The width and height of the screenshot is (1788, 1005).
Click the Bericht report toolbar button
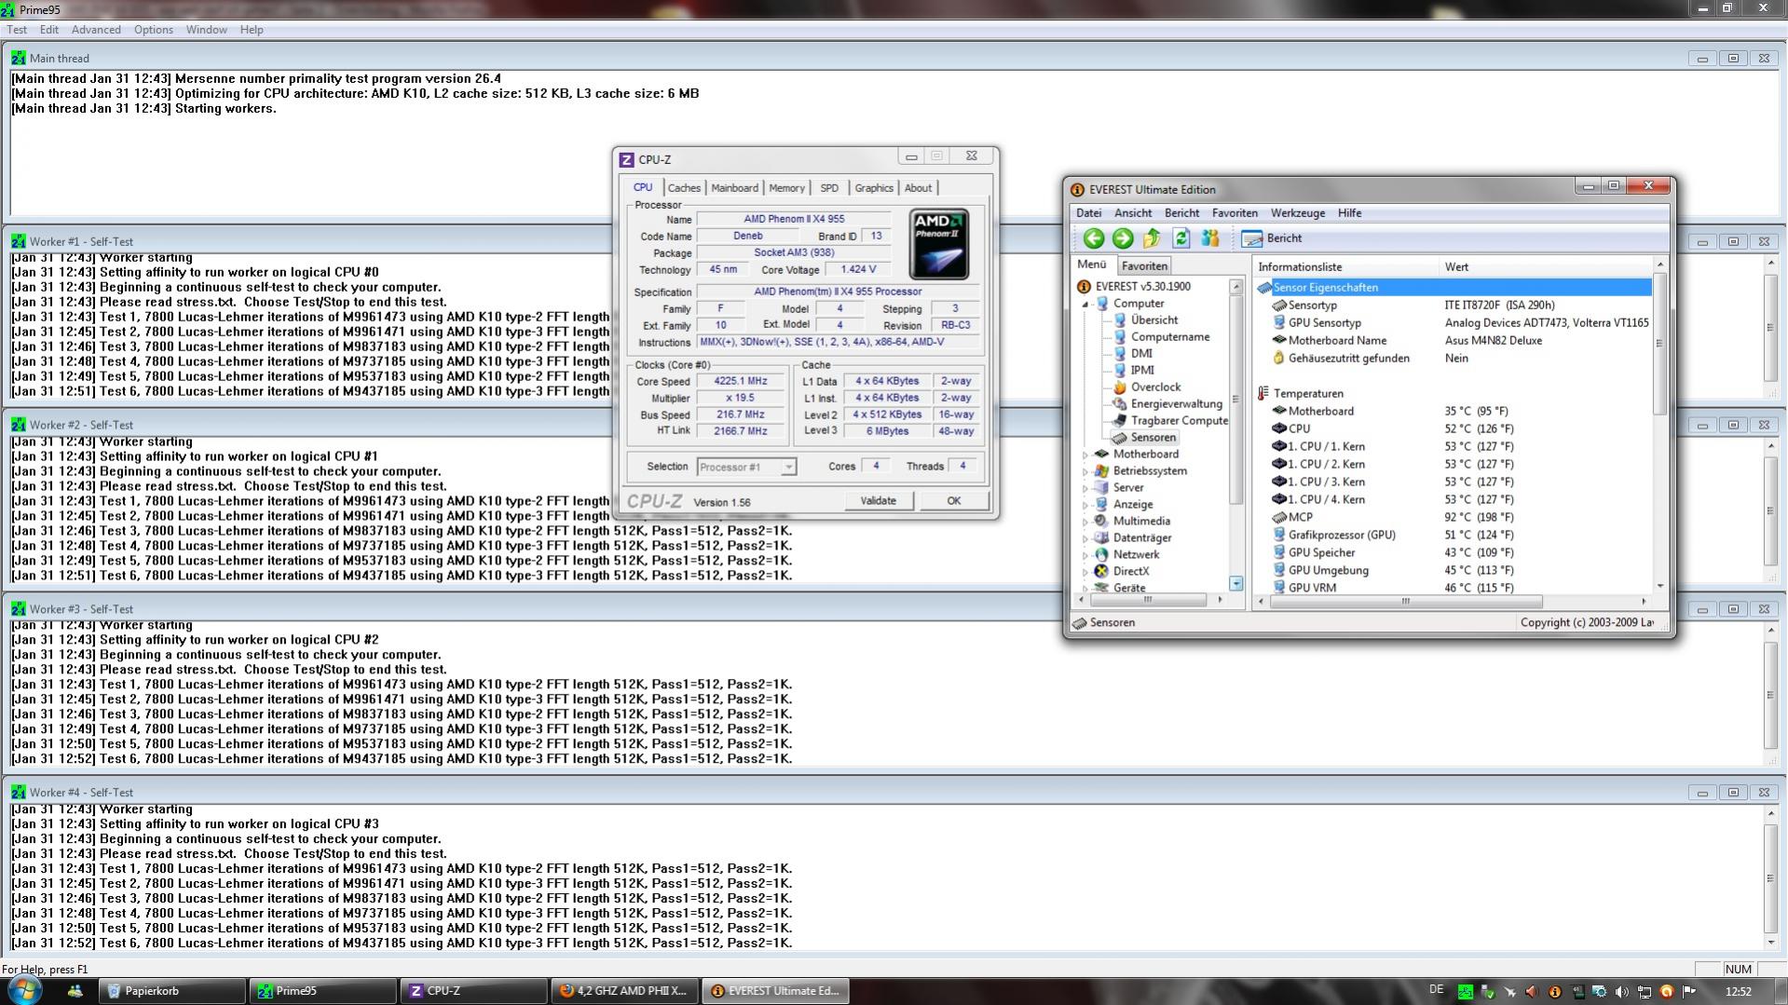click(1272, 238)
